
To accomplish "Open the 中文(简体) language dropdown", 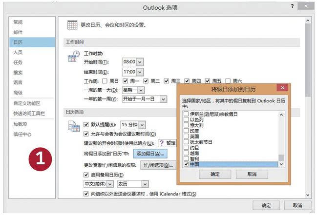I will [110, 184].
